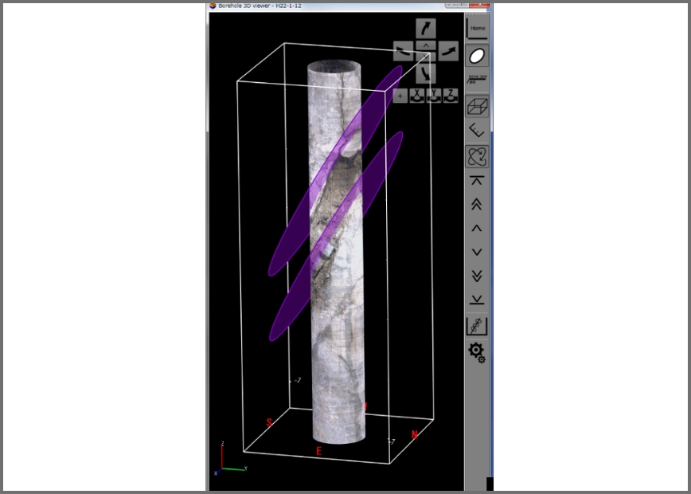This screenshot has width=691, height=494.
Task: Rotate the view right with arrow
Action: pyautogui.click(x=449, y=52)
